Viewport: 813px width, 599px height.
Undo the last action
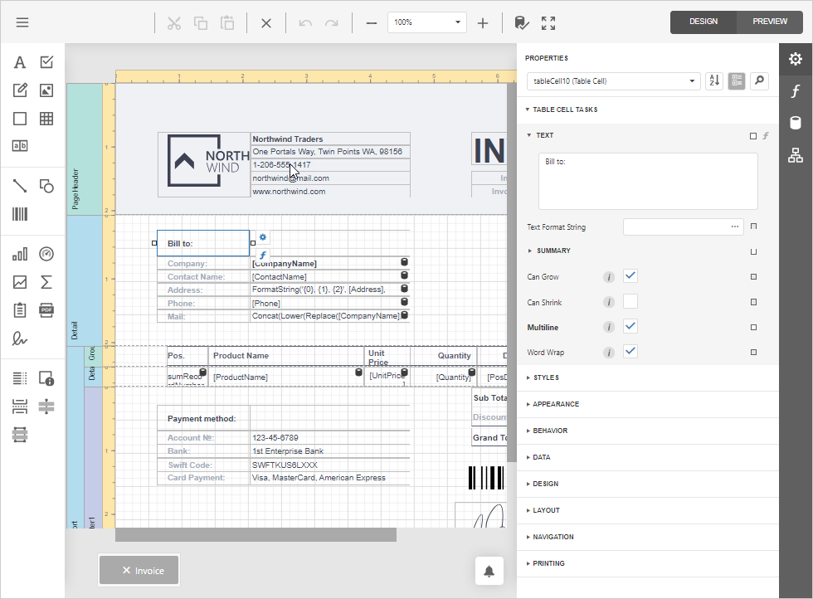(305, 23)
